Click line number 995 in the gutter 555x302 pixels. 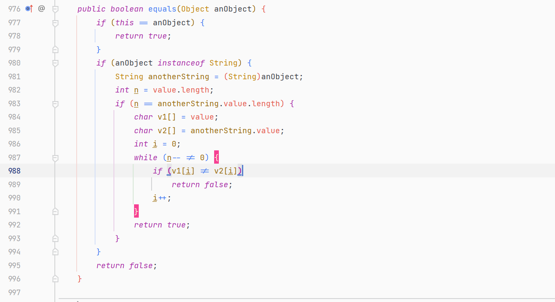14,266
